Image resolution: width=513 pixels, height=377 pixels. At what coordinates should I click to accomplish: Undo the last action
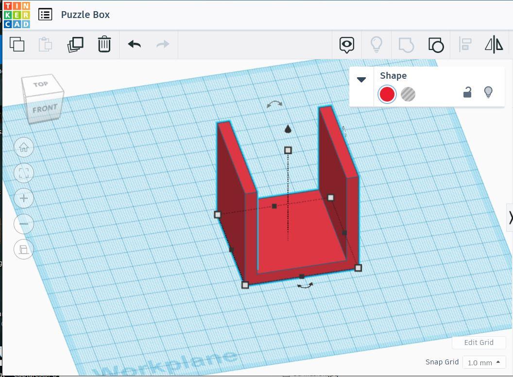(x=134, y=44)
